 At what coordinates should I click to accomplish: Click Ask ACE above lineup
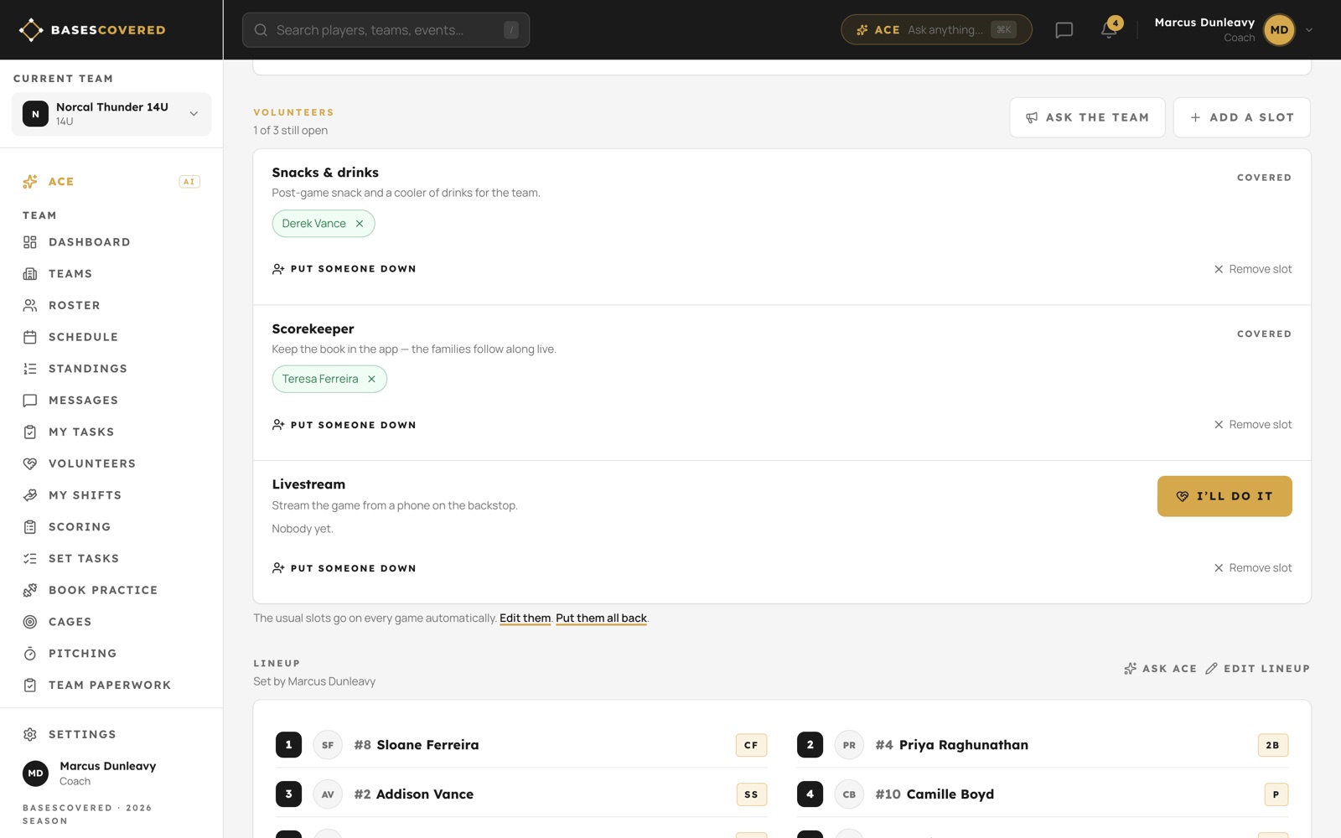[x=1161, y=669]
